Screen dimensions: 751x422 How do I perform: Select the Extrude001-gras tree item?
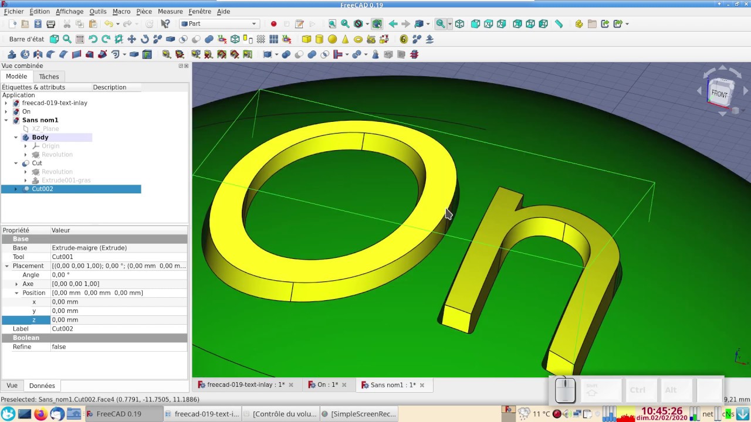tap(66, 181)
